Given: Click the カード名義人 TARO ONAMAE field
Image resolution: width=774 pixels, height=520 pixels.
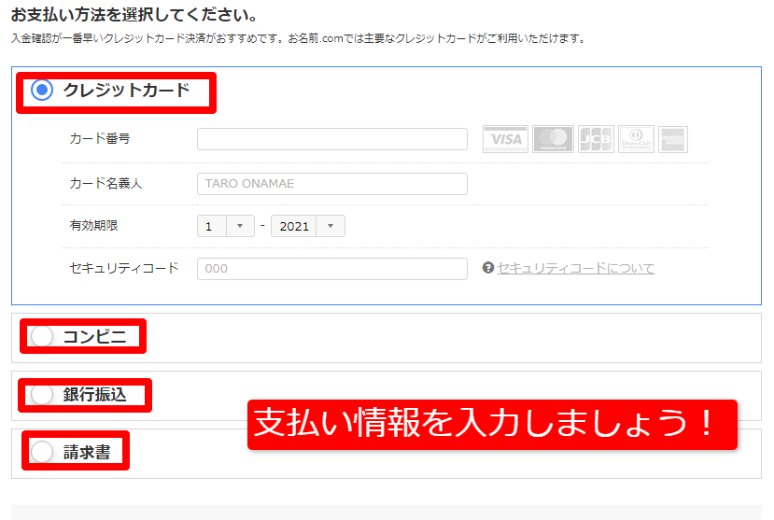Looking at the screenshot, I should 331,184.
